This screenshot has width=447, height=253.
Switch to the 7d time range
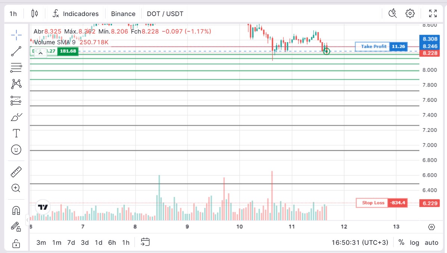(71, 243)
